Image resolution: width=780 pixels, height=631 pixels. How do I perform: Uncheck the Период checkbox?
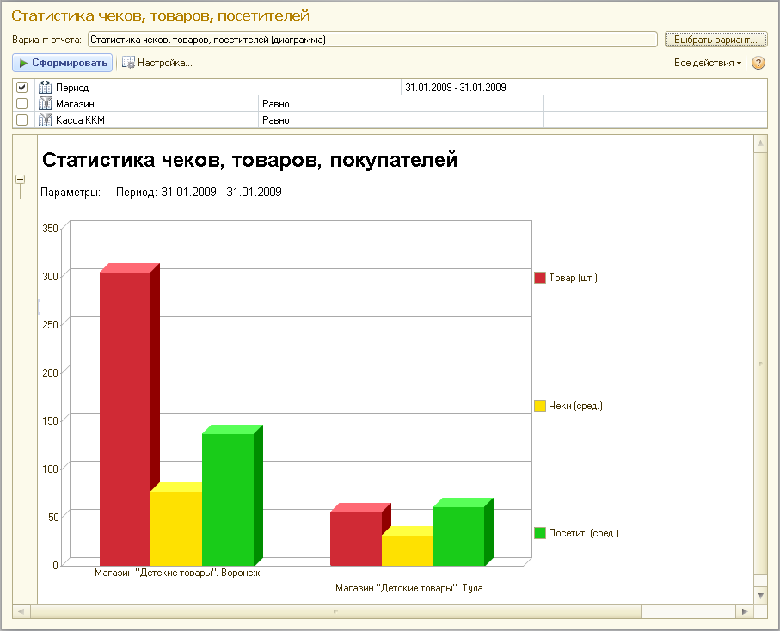tap(21, 88)
